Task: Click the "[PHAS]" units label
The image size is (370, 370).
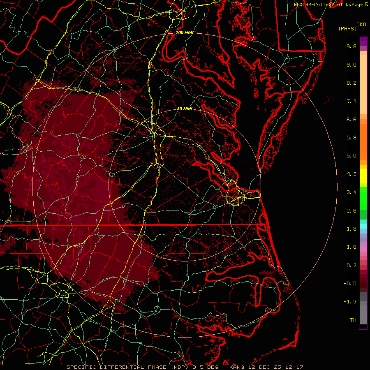Action: click(347, 29)
